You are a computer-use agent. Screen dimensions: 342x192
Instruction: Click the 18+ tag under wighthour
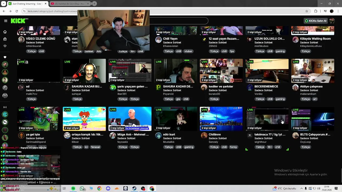(x=270, y=147)
